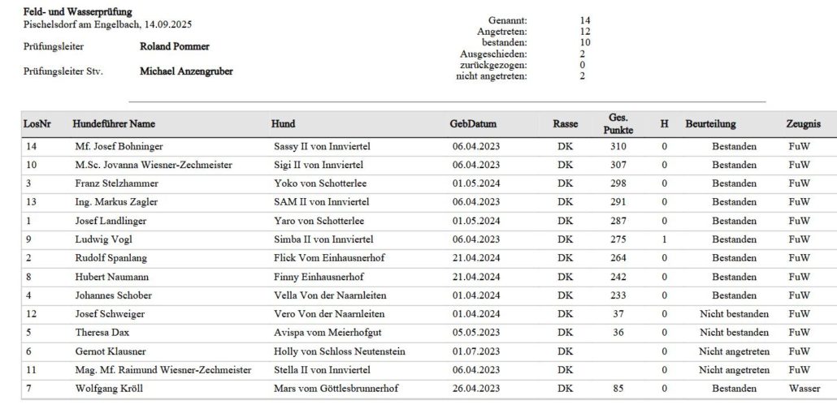Select handler 'Johannes Schober'
The width and height of the screenshot is (837, 409).
(113, 295)
